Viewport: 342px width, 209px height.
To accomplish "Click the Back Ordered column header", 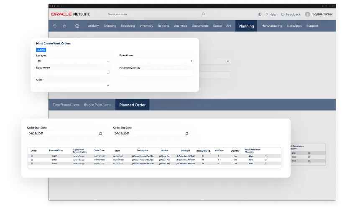I will tap(203, 151).
